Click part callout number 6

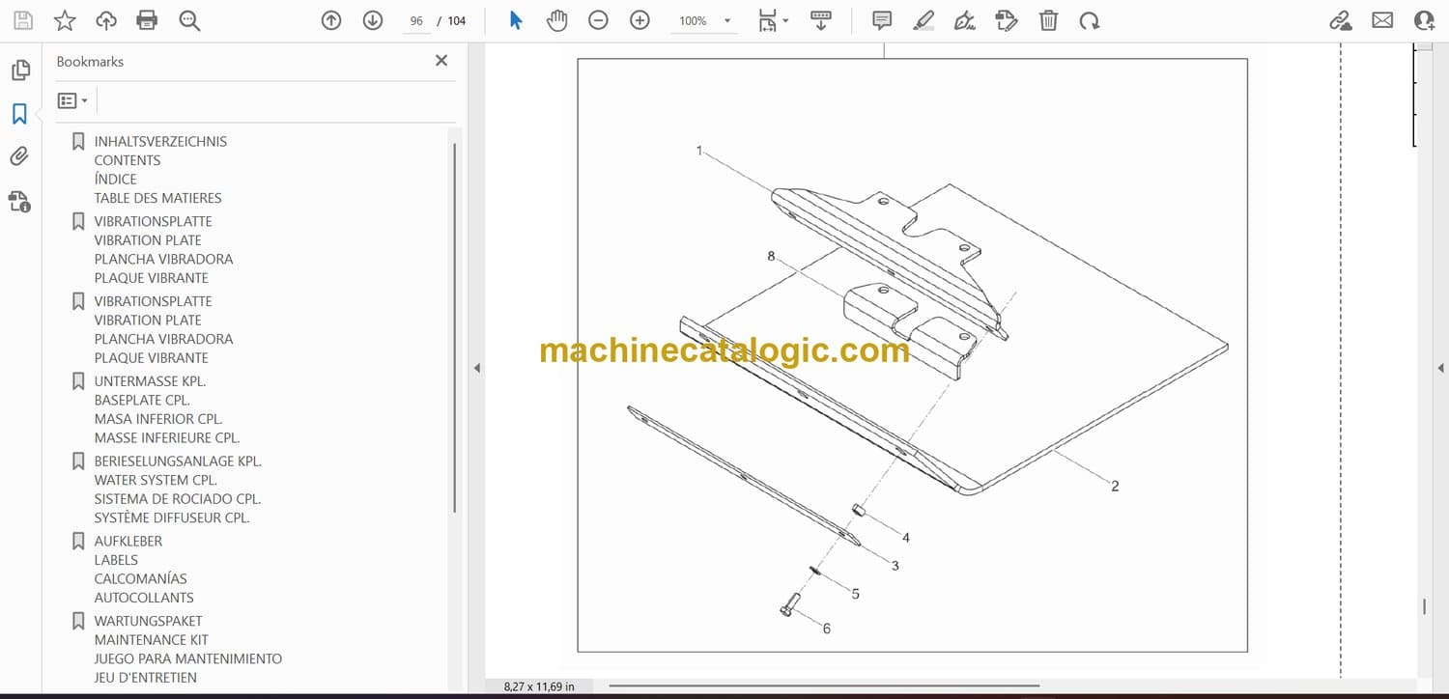tap(827, 629)
